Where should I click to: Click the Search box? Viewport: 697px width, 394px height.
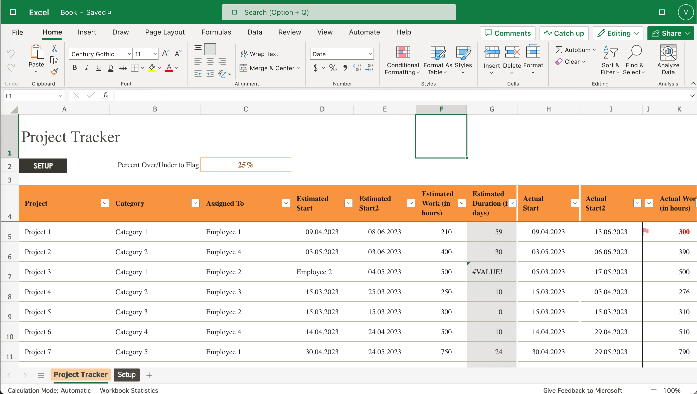[339, 12]
